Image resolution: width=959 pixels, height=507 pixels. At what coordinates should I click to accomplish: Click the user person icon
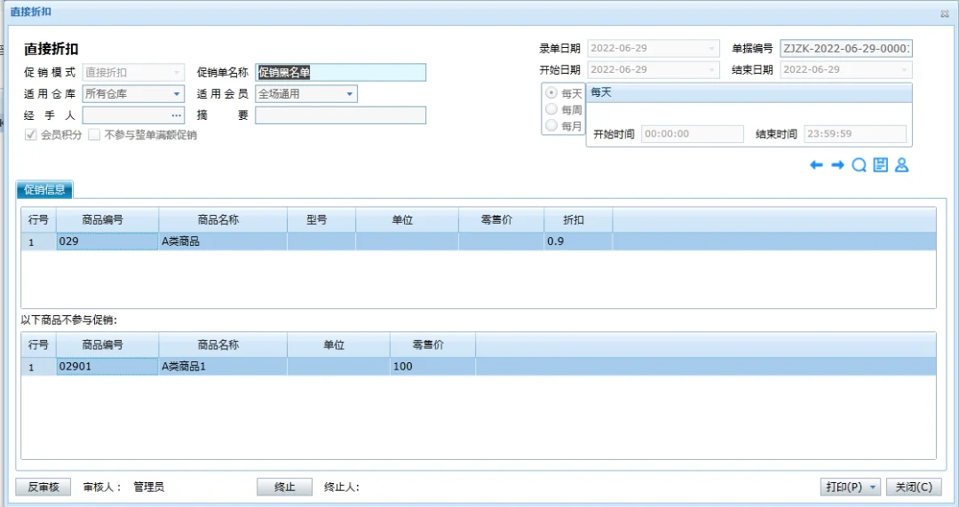[x=901, y=164]
